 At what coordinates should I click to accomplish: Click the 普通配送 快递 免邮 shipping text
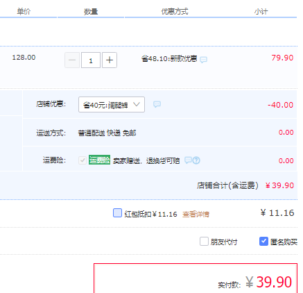click(x=107, y=133)
